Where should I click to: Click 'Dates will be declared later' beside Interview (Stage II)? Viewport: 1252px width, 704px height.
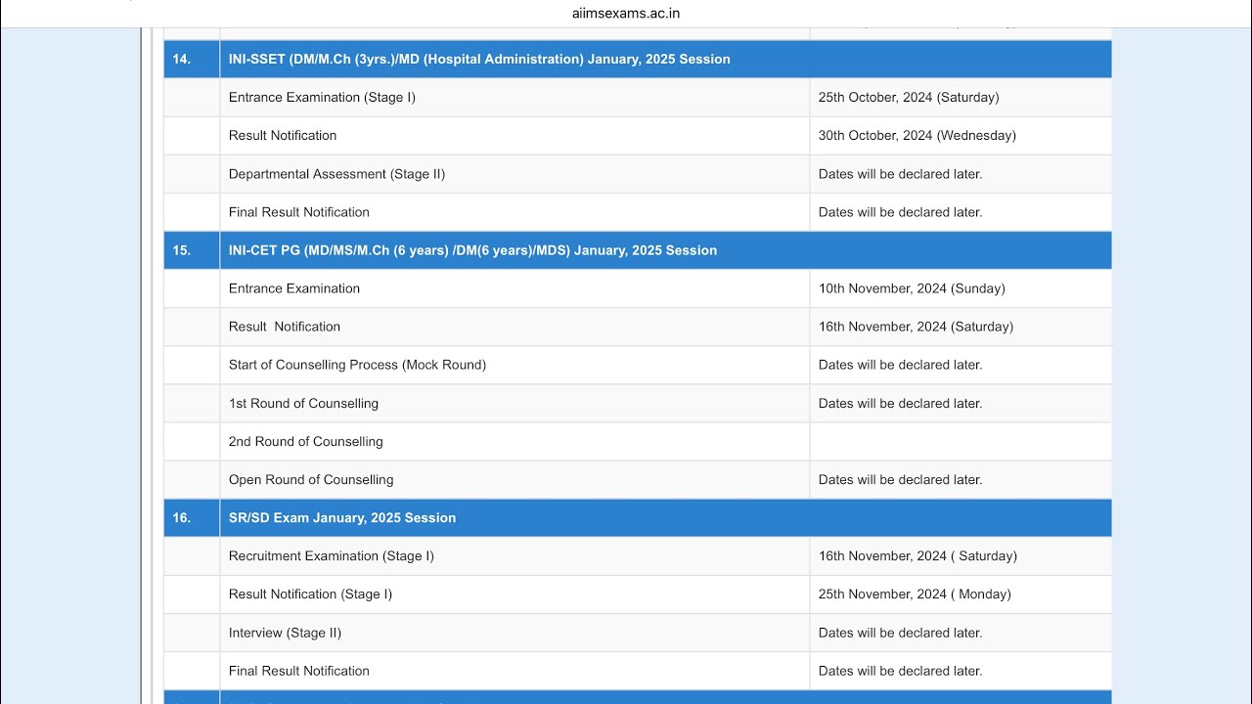click(900, 633)
